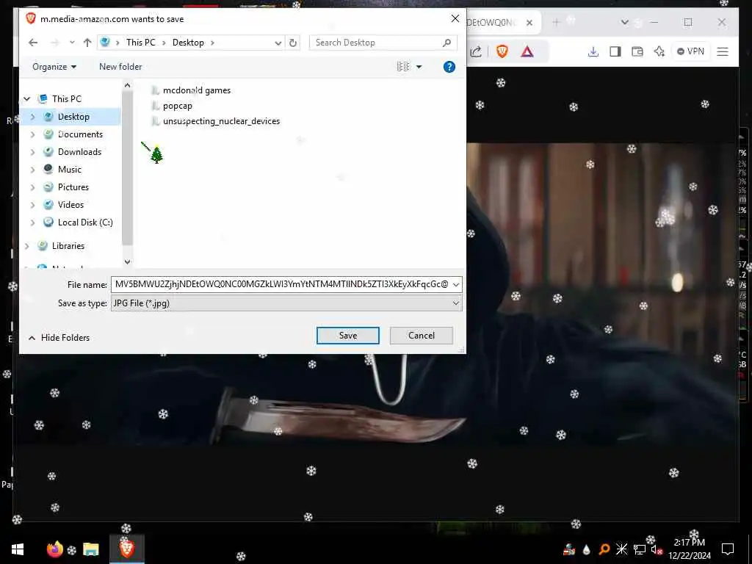Viewport: 752px width, 564px height.
Task: Open Brave tab search dropdown
Action: tap(624, 22)
